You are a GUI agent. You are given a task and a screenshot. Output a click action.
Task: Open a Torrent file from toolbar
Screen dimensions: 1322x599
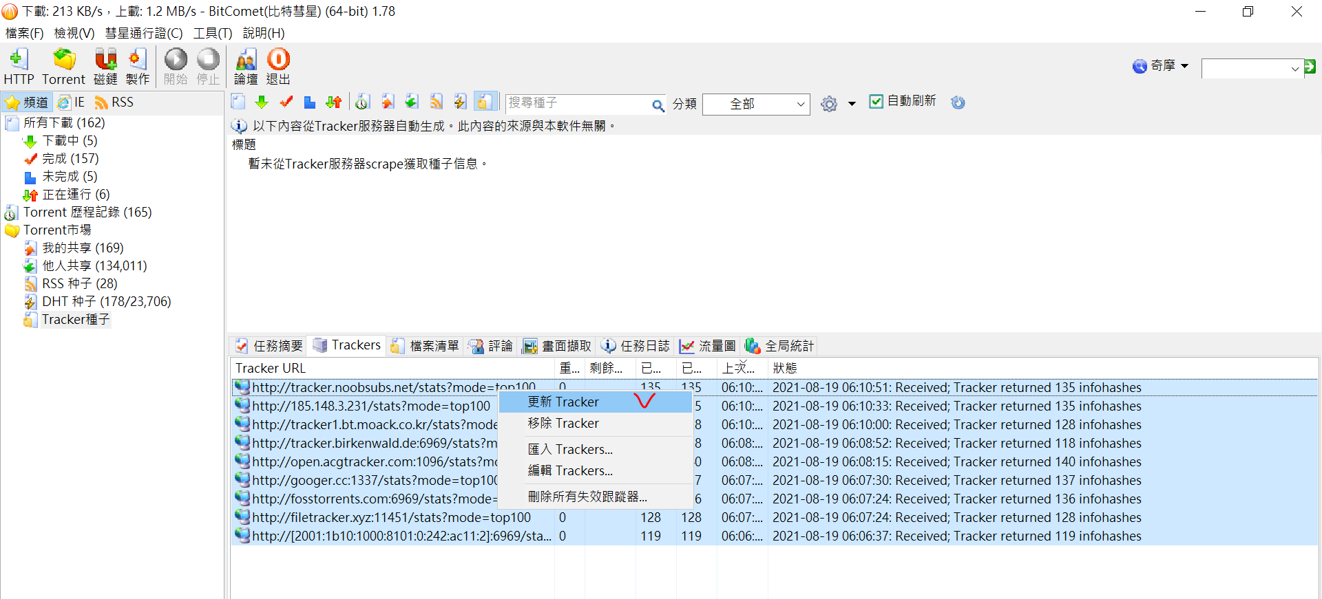click(x=64, y=67)
